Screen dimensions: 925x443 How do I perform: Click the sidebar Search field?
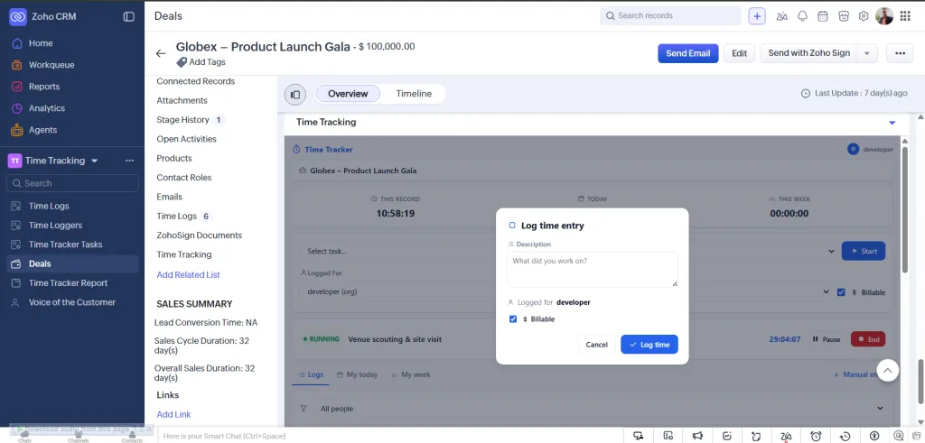pos(72,183)
